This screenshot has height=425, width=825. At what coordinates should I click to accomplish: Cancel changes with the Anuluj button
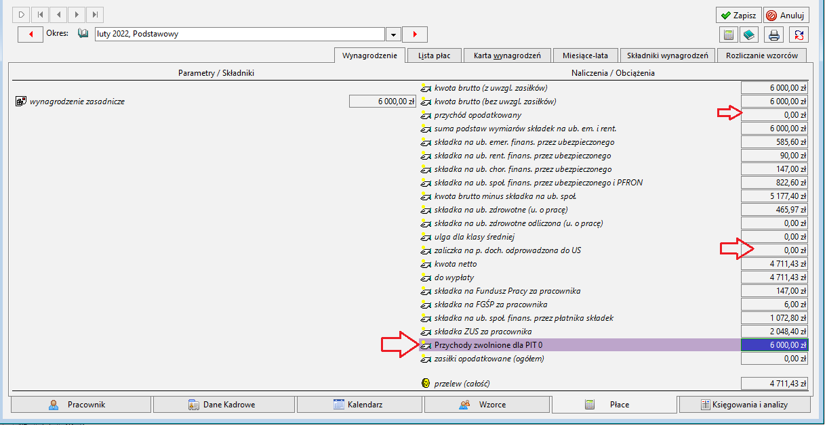(x=786, y=15)
